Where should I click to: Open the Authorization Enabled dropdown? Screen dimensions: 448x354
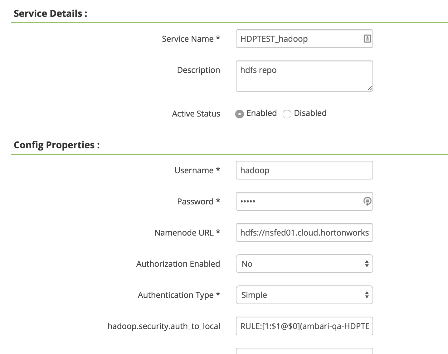(x=304, y=264)
